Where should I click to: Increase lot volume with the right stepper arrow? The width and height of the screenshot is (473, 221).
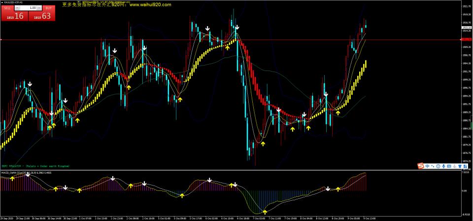[39, 8]
